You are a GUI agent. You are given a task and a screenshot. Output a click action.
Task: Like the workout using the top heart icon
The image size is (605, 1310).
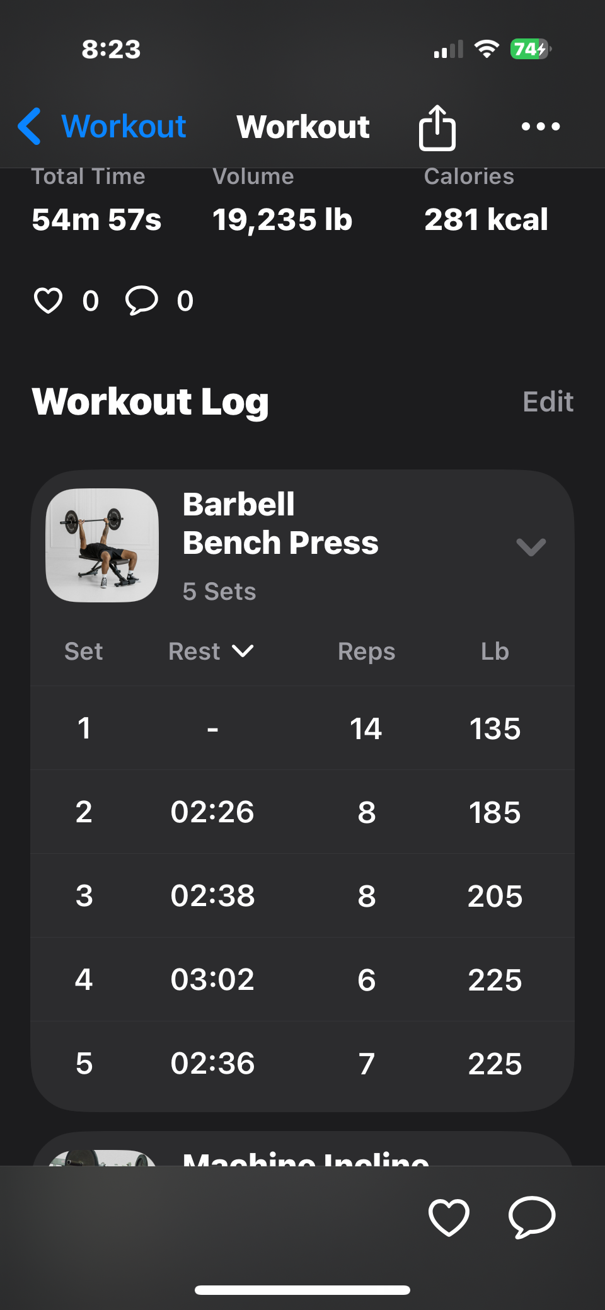(x=48, y=301)
